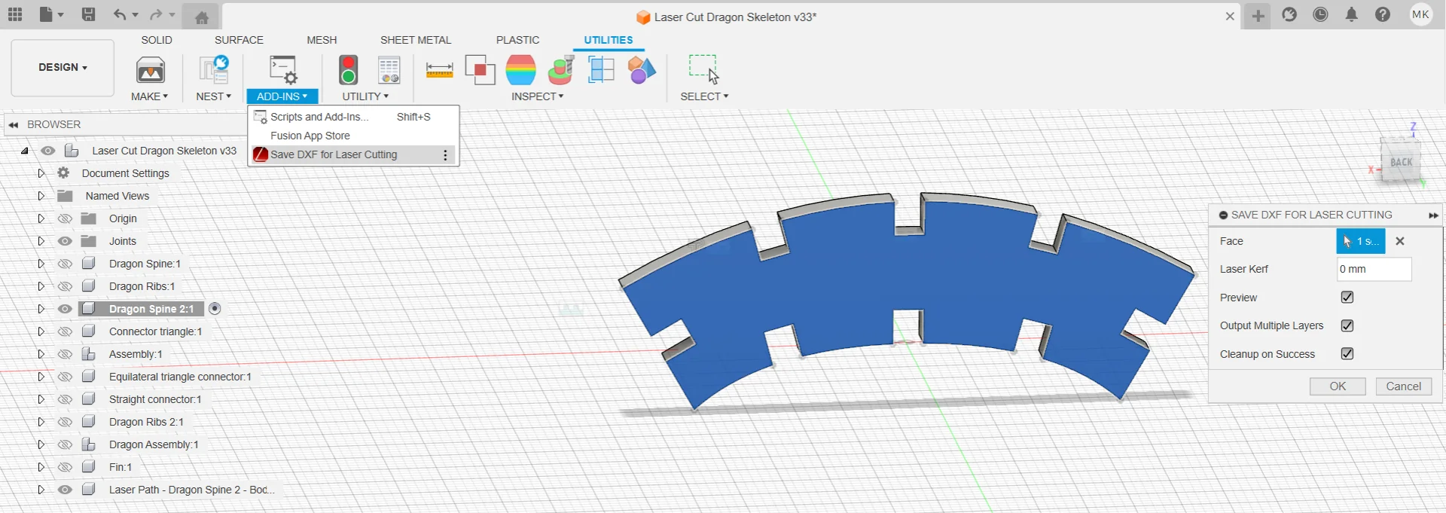Switch to the SHEET METAL tab
Viewport: 1446px width, 513px height.
415,40
